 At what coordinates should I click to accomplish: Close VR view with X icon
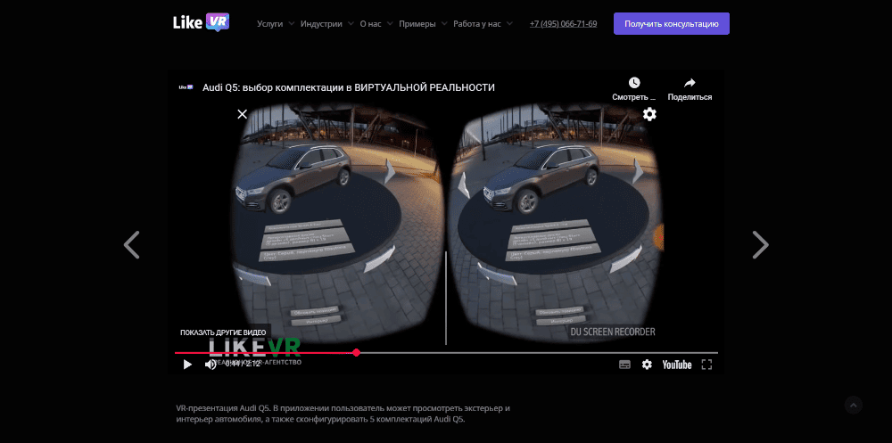tap(243, 114)
